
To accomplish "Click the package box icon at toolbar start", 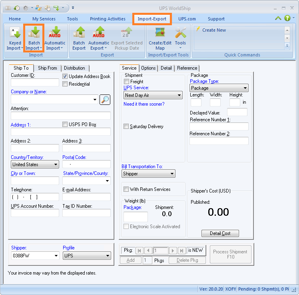I will (x=8, y=8).
